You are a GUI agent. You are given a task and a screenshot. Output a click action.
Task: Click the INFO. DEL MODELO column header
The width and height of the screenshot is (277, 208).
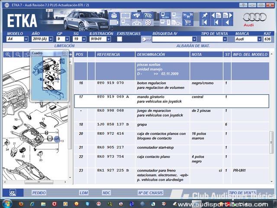coord(250,55)
